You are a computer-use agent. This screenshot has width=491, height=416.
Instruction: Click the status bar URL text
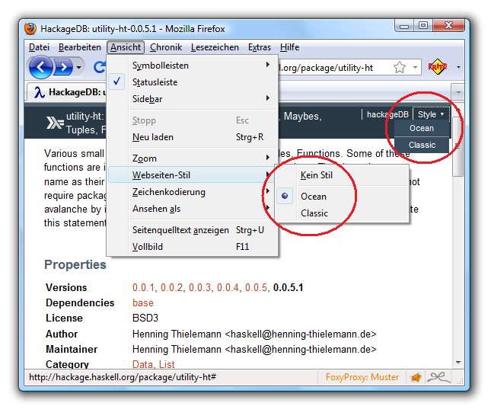pyautogui.click(x=123, y=377)
